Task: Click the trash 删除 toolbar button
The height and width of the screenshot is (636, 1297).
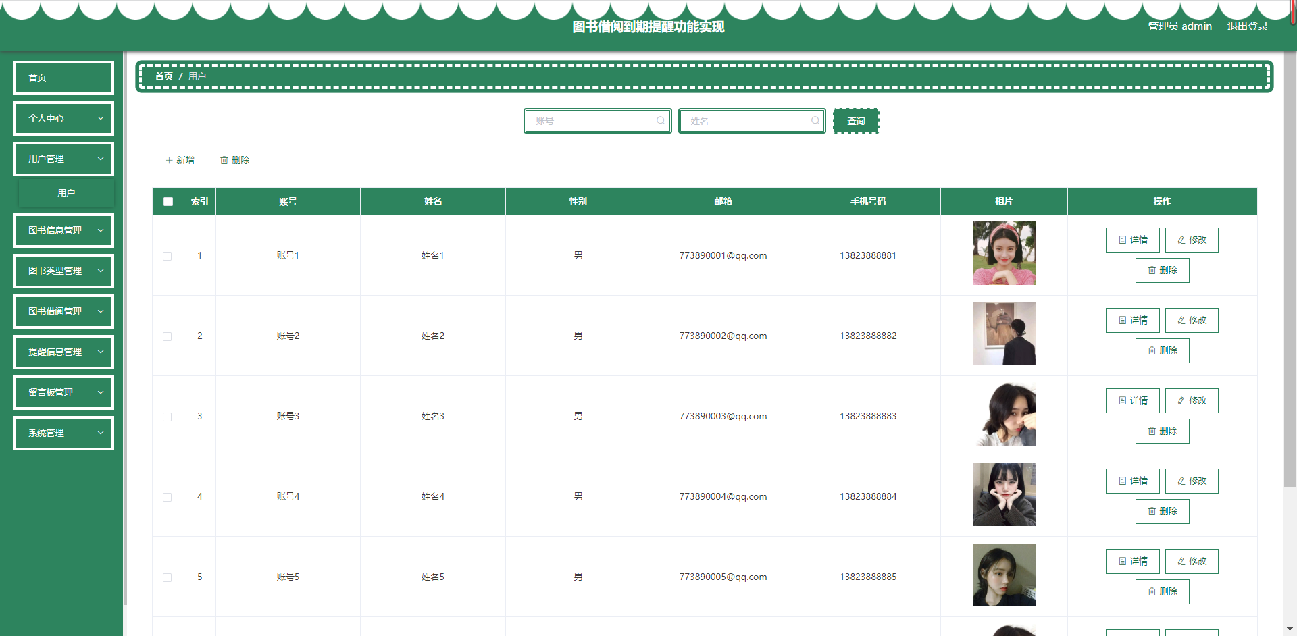Action: pos(235,160)
